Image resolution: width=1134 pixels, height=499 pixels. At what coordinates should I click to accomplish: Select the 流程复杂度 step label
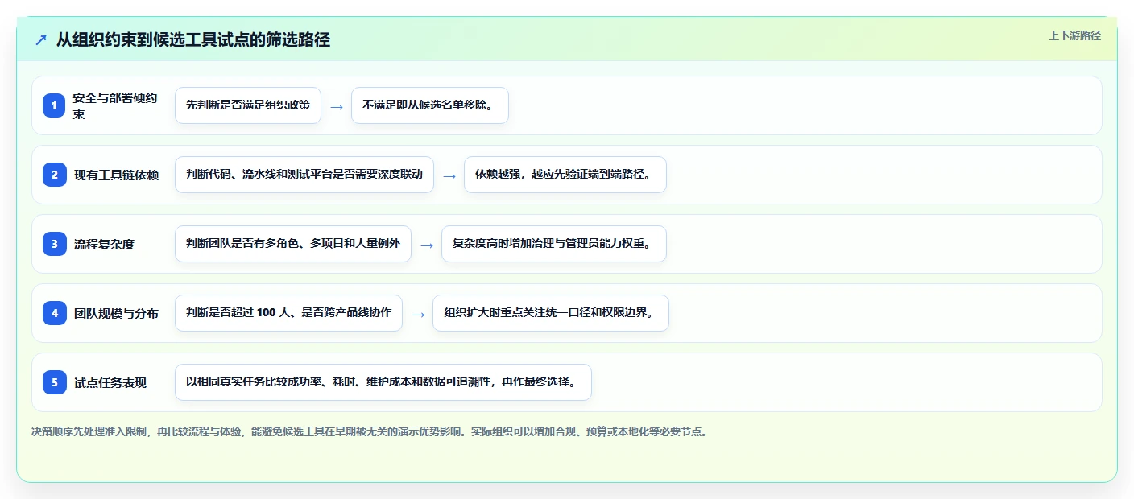click(105, 244)
